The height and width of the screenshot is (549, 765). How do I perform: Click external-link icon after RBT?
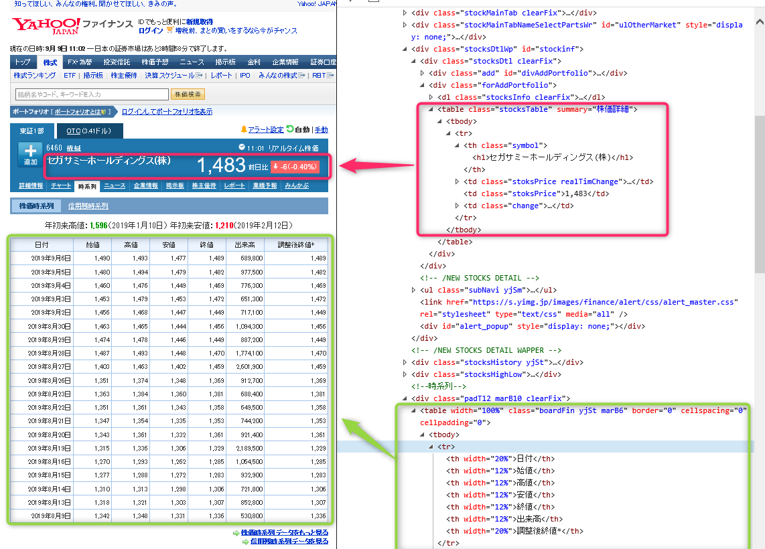[330, 76]
